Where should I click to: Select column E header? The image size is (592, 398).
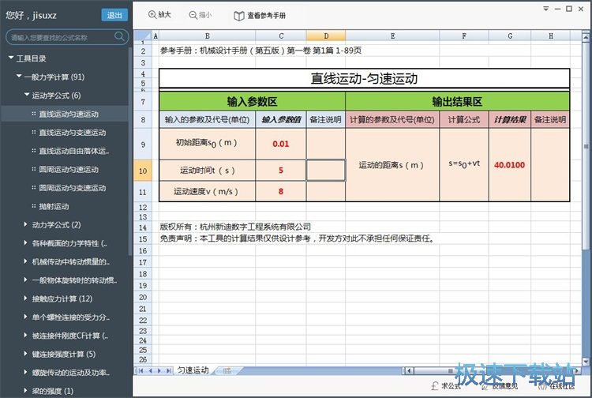392,36
